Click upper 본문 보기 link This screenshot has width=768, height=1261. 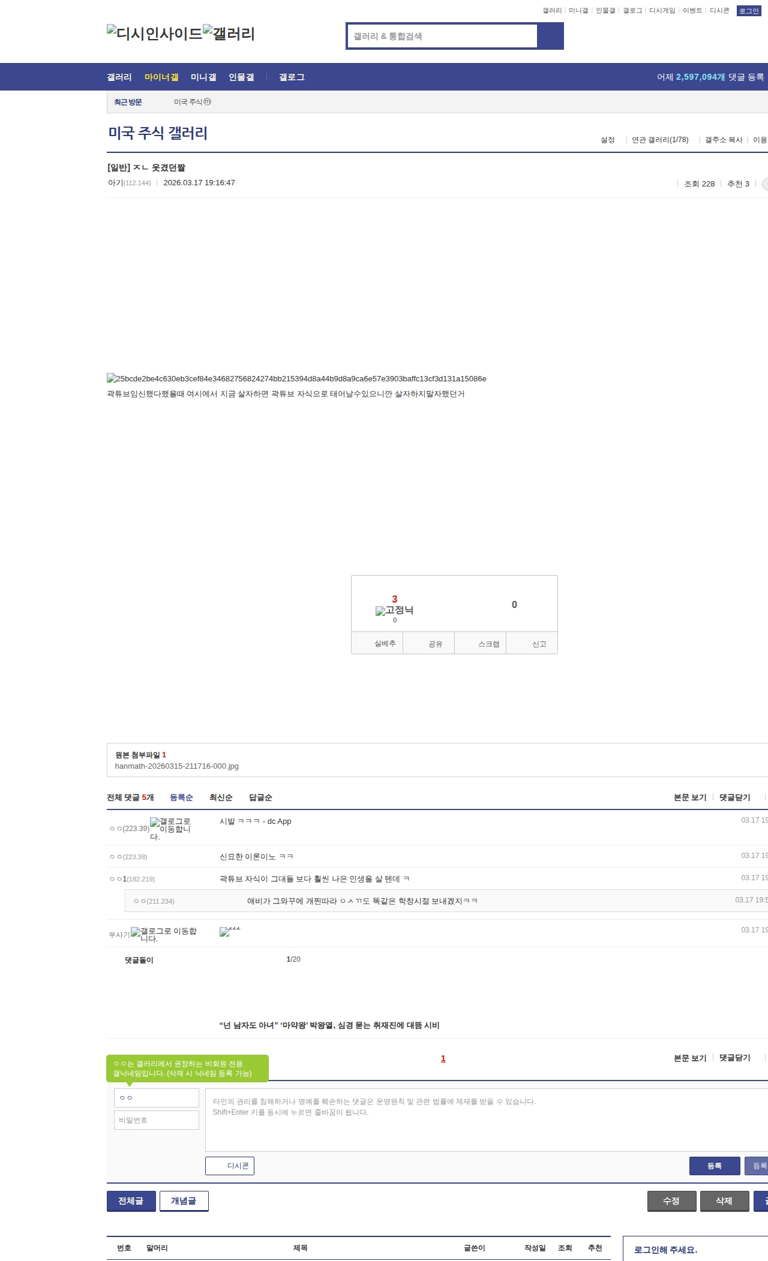pos(690,797)
